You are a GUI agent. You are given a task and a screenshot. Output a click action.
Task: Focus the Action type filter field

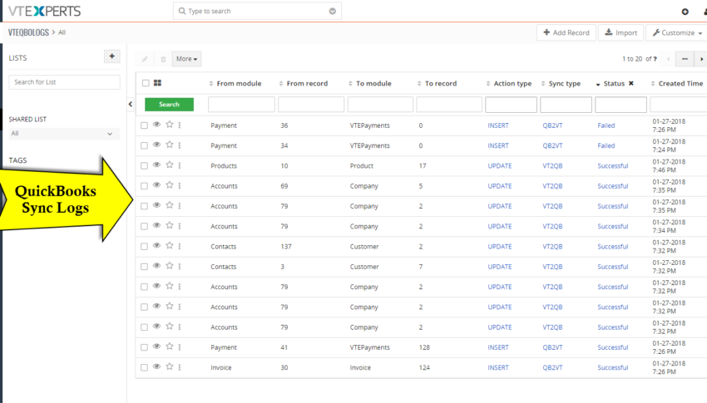[x=511, y=105]
